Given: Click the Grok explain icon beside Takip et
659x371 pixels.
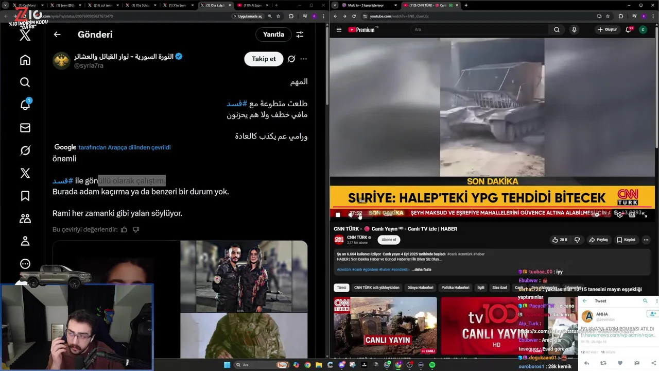Looking at the screenshot, I should click(291, 59).
